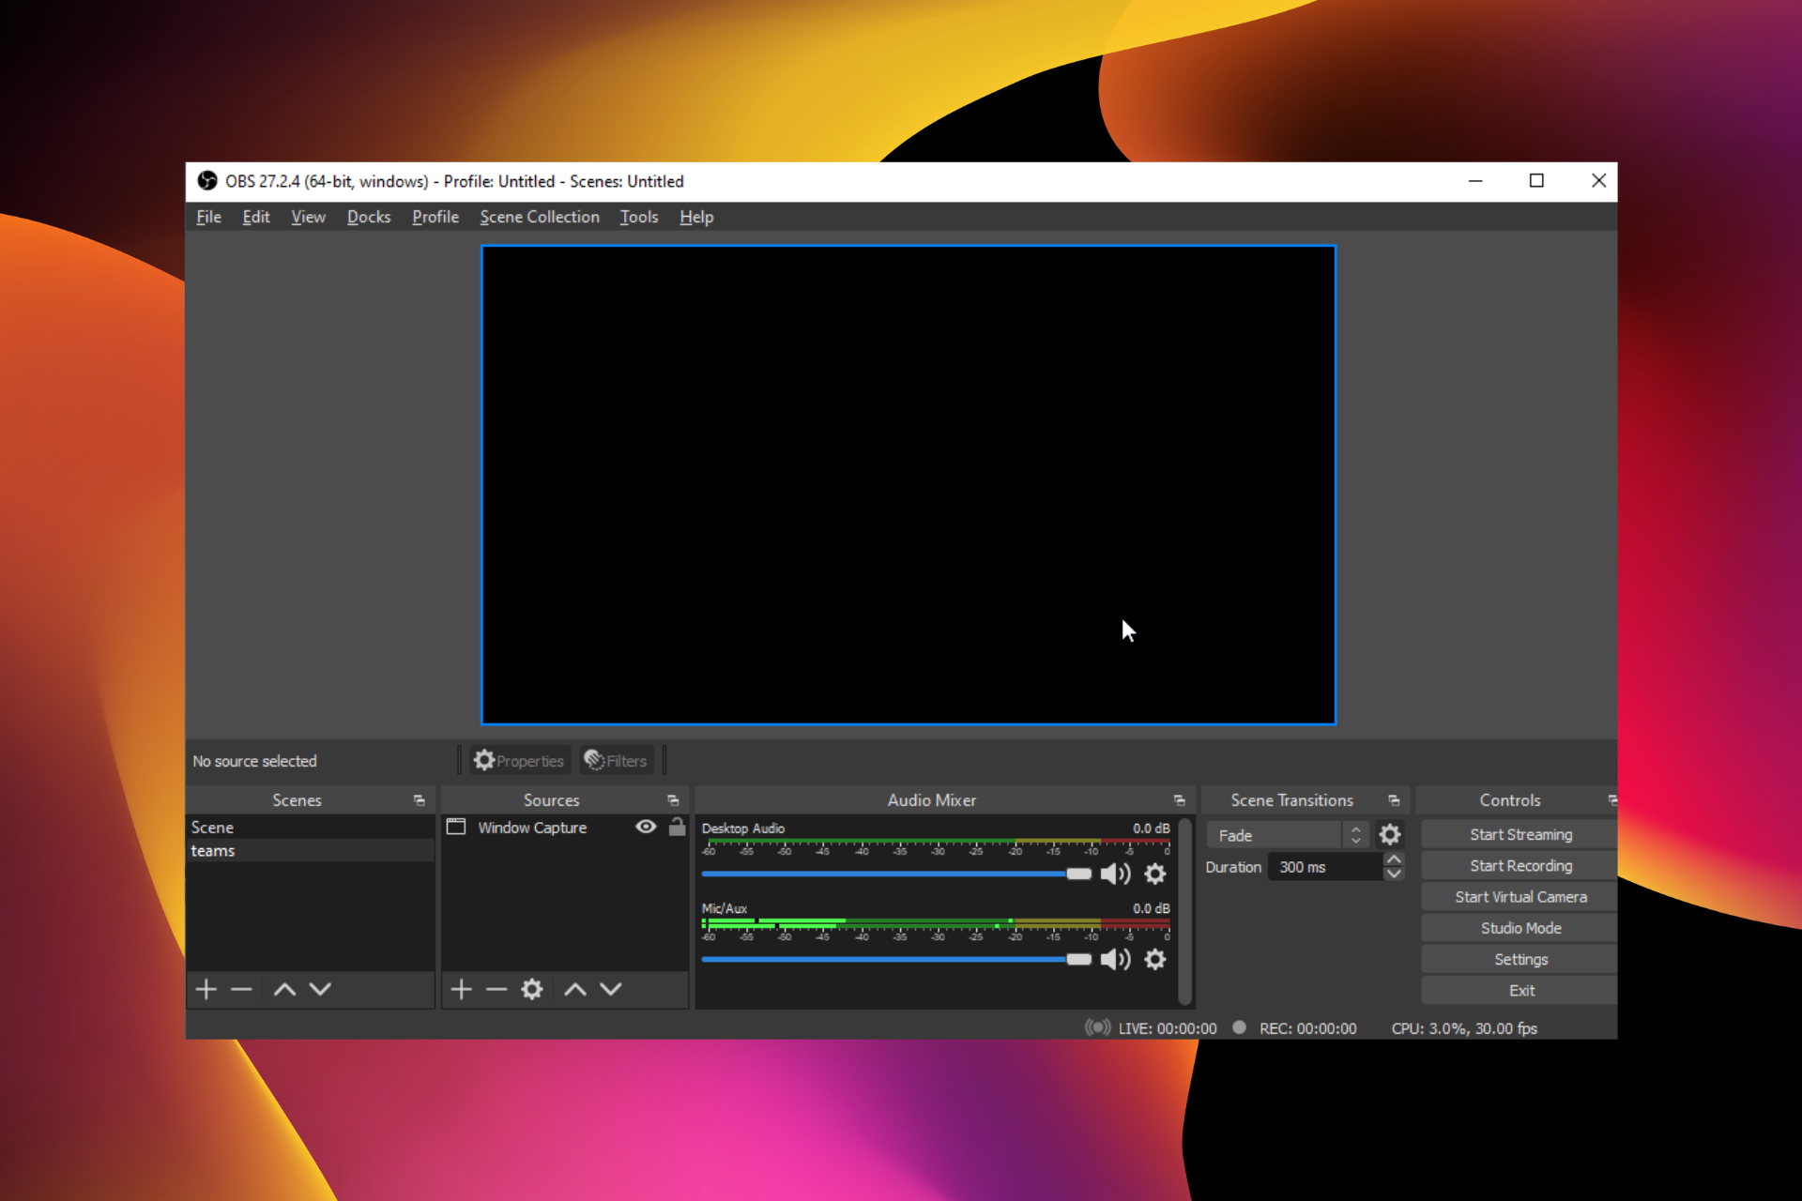1802x1201 pixels.
Task: Move source down in Sources list
Action: tap(611, 989)
